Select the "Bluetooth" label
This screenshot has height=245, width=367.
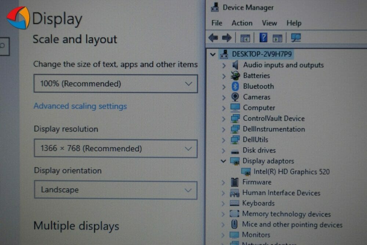(x=258, y=86)
